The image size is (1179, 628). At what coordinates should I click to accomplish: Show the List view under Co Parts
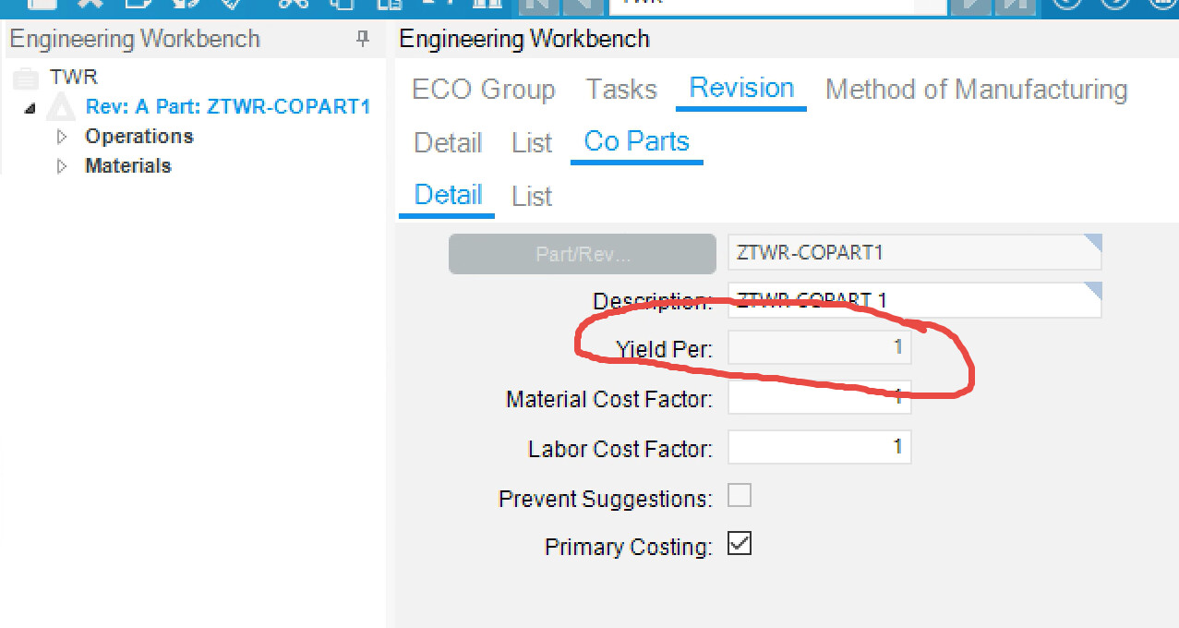(x=532, y=196)
